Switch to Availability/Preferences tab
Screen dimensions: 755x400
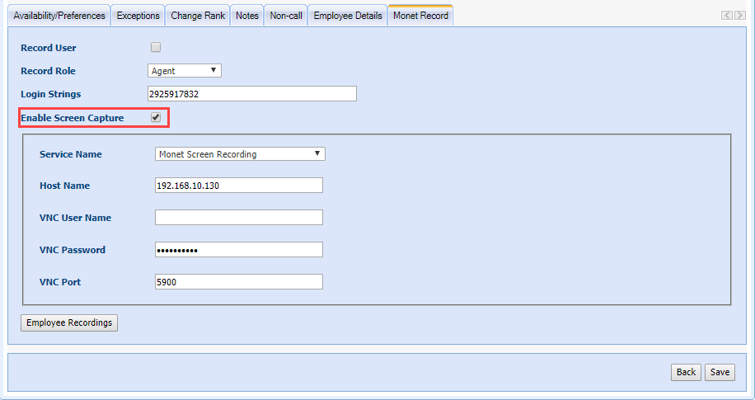(59, 16)
